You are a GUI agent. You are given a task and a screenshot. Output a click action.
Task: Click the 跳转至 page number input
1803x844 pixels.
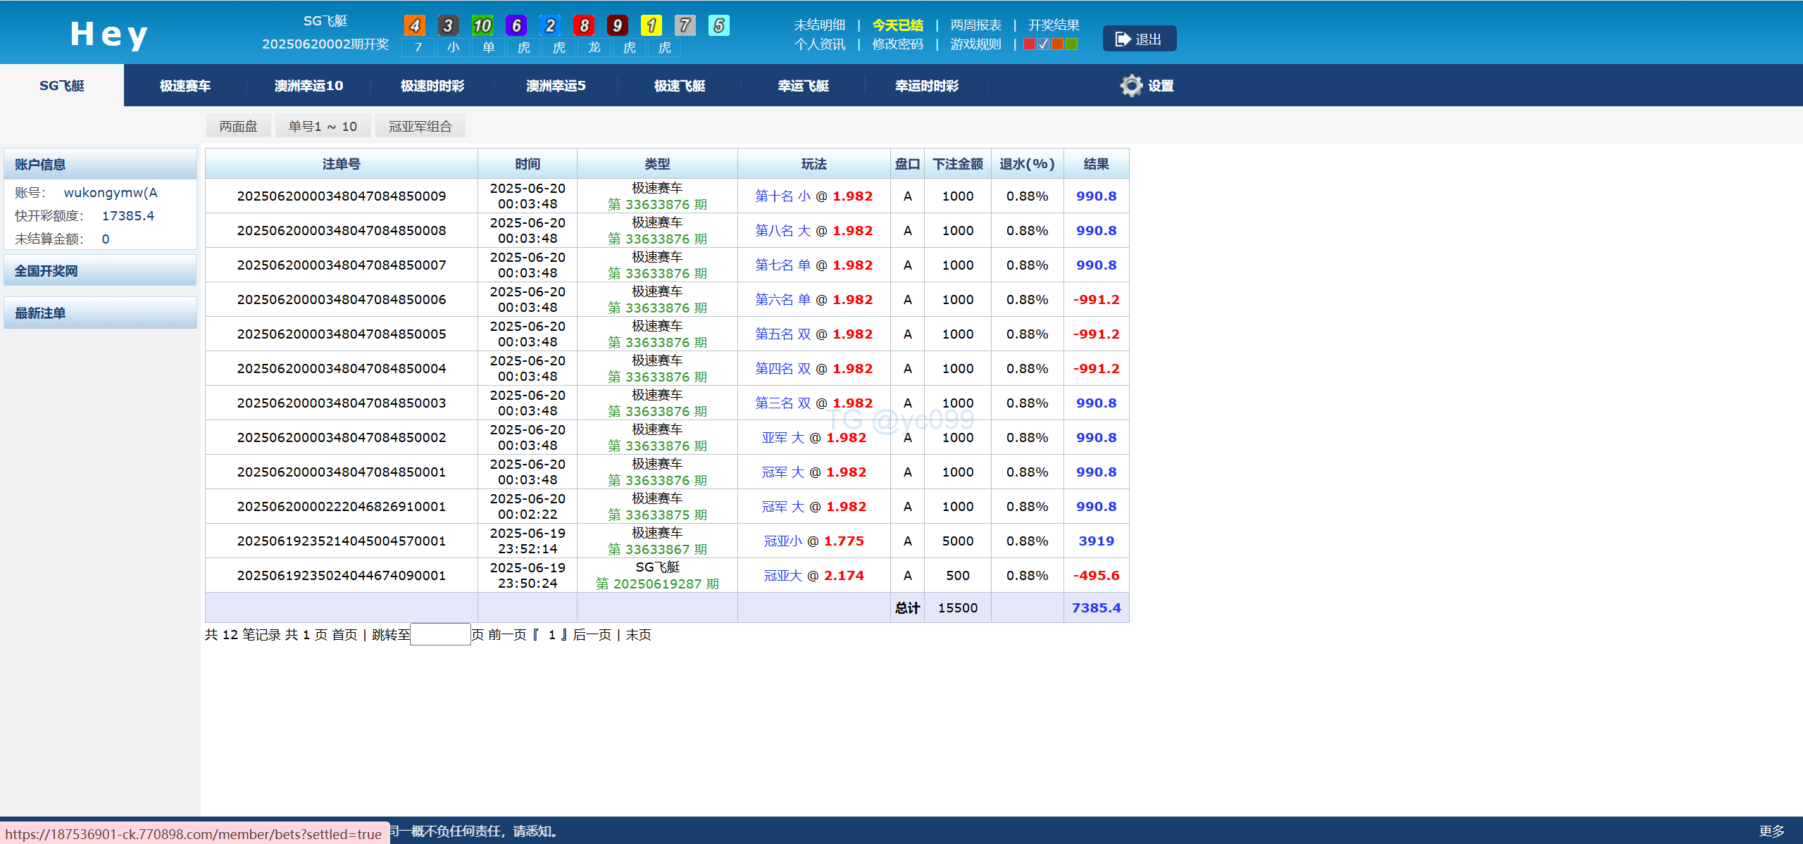point(440,634)
